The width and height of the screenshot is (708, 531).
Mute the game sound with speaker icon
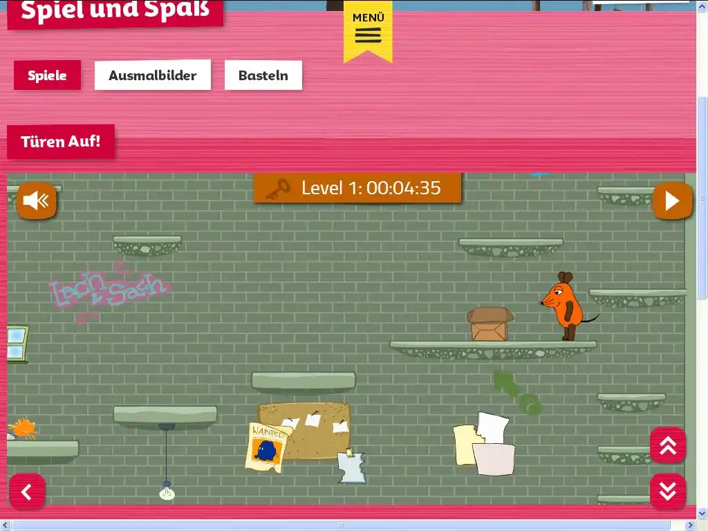(x=37, y=201)
